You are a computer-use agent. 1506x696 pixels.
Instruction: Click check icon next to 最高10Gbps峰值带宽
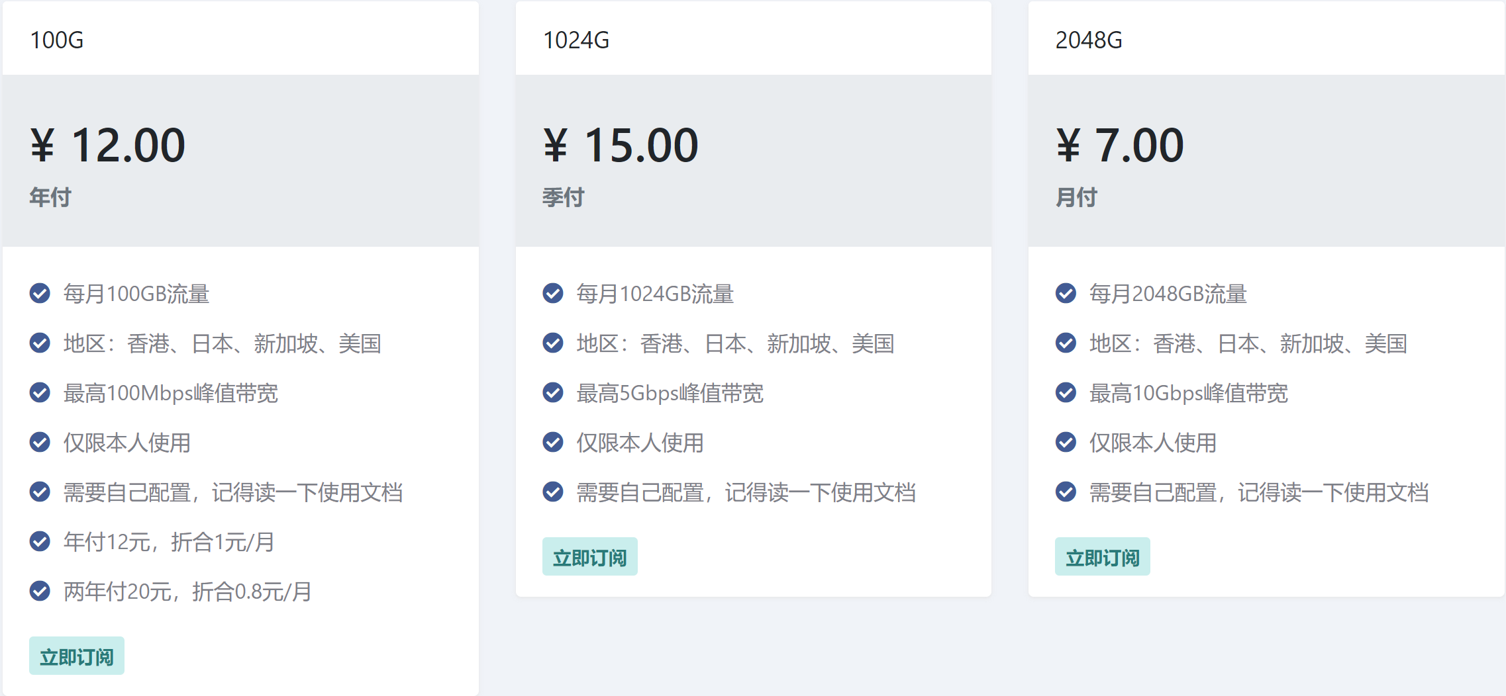click(x=1066, y=392)
